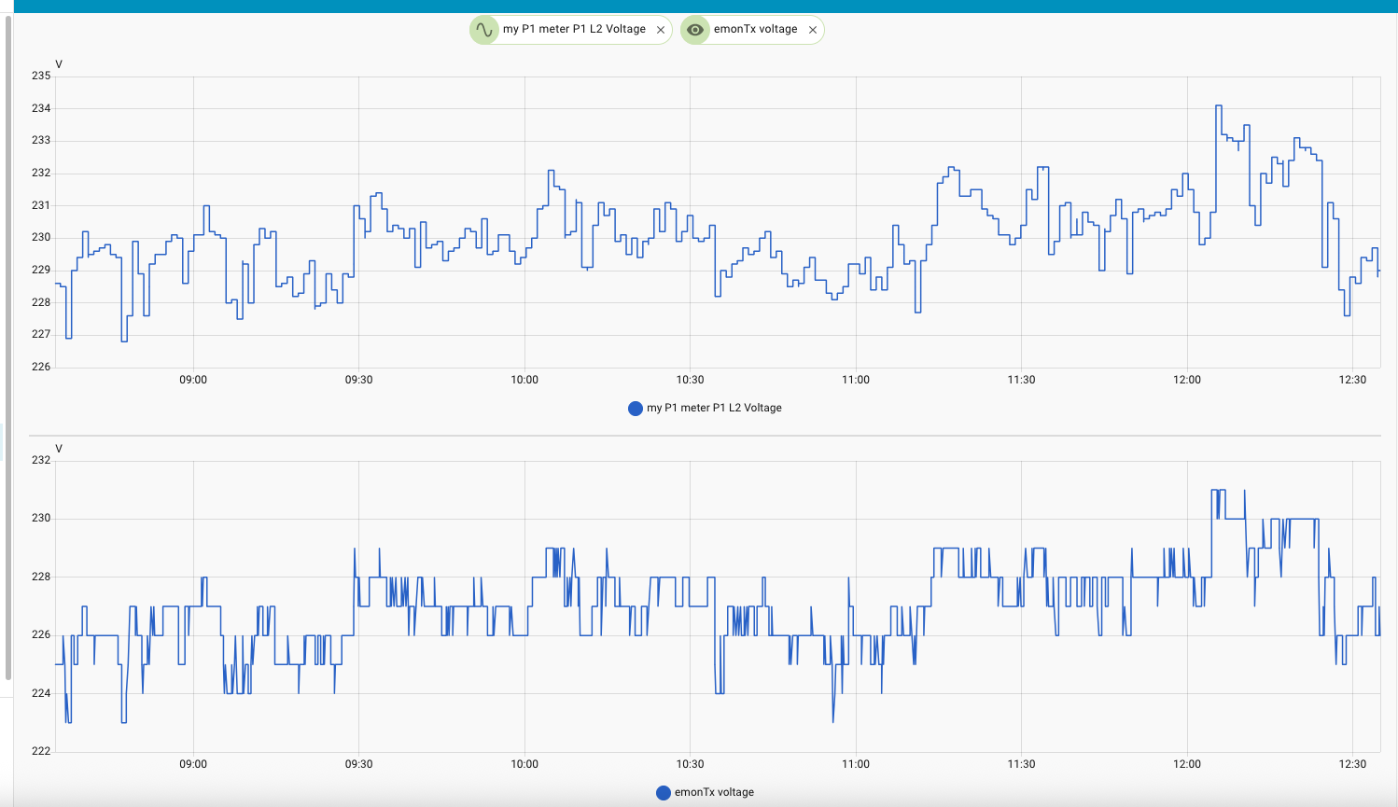The width and height of the screenshot is (1398, 807).
Task: Click the vertical scrollbar on the left edge
Action: pos(8,345)
